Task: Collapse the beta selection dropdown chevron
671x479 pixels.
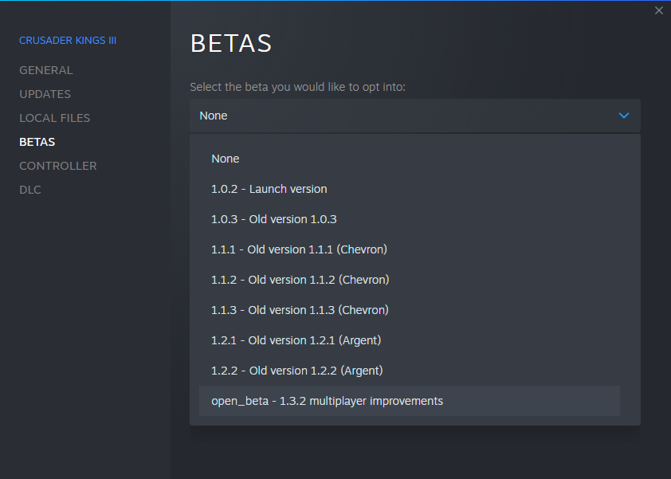Action: (x=624, y=115)
